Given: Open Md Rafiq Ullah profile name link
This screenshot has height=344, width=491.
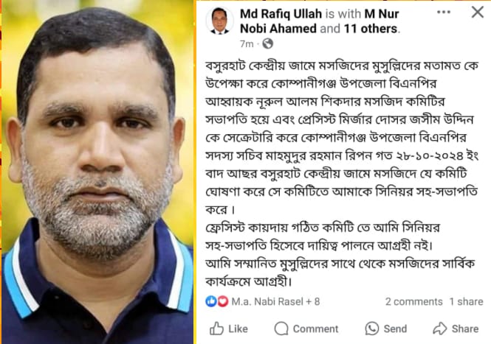Looking at the screenshot, I should (x=281, y=14).
